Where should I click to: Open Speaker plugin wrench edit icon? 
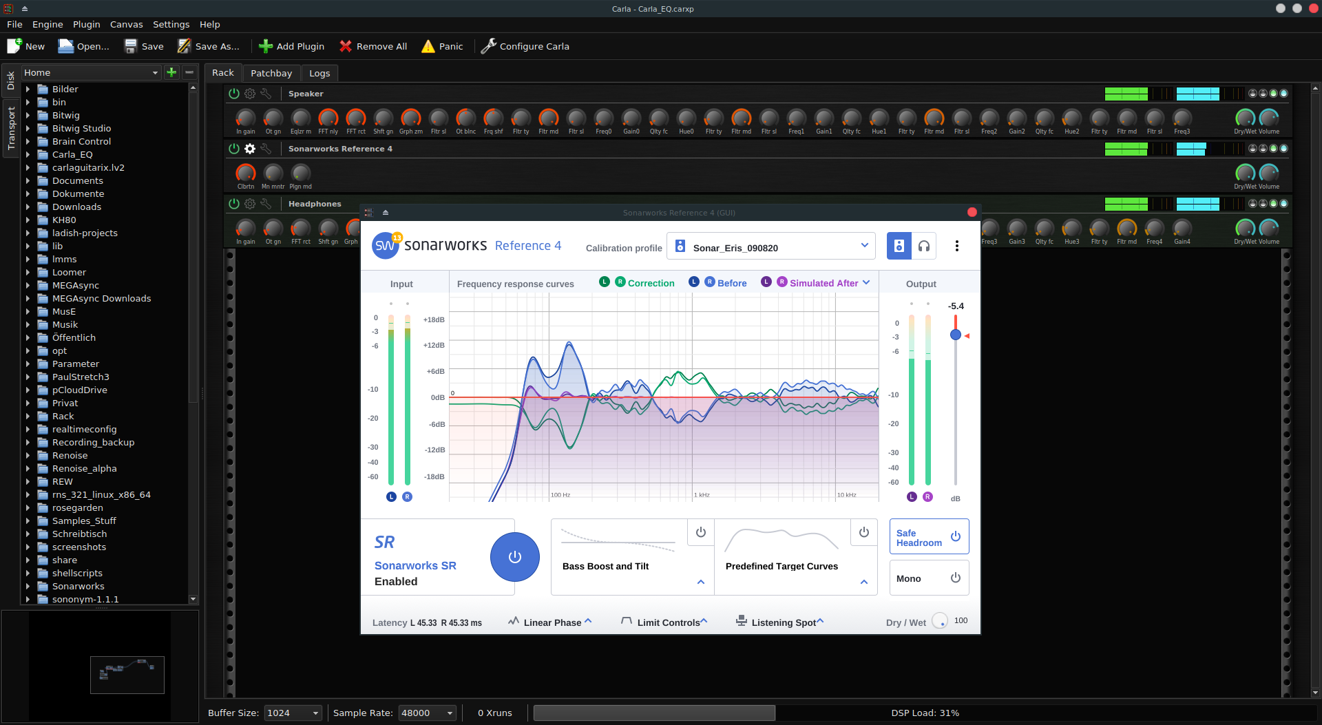coord(266,94)
